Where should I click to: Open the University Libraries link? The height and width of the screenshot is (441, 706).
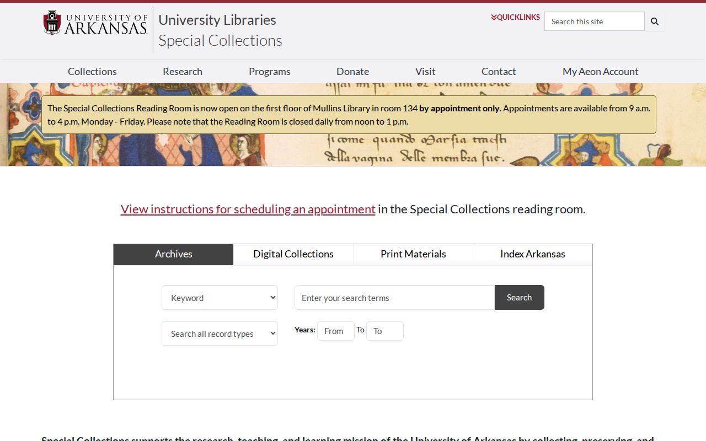[x=217, y=20]
